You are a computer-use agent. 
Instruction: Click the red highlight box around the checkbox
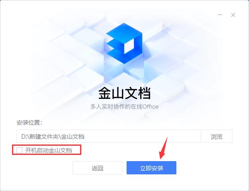[46, 149]
